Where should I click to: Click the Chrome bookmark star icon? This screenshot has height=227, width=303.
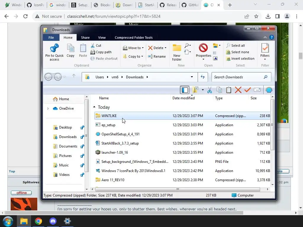pyautogui.click(x=256, y=17)
